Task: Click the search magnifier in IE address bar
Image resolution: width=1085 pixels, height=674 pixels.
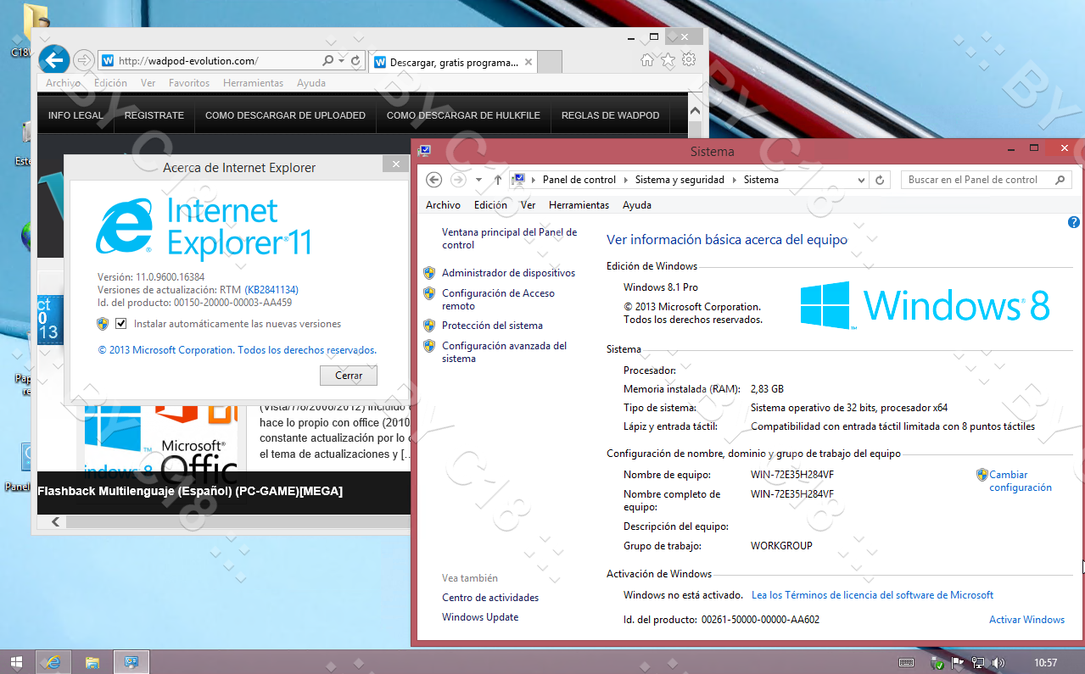Action: (328, 61)
